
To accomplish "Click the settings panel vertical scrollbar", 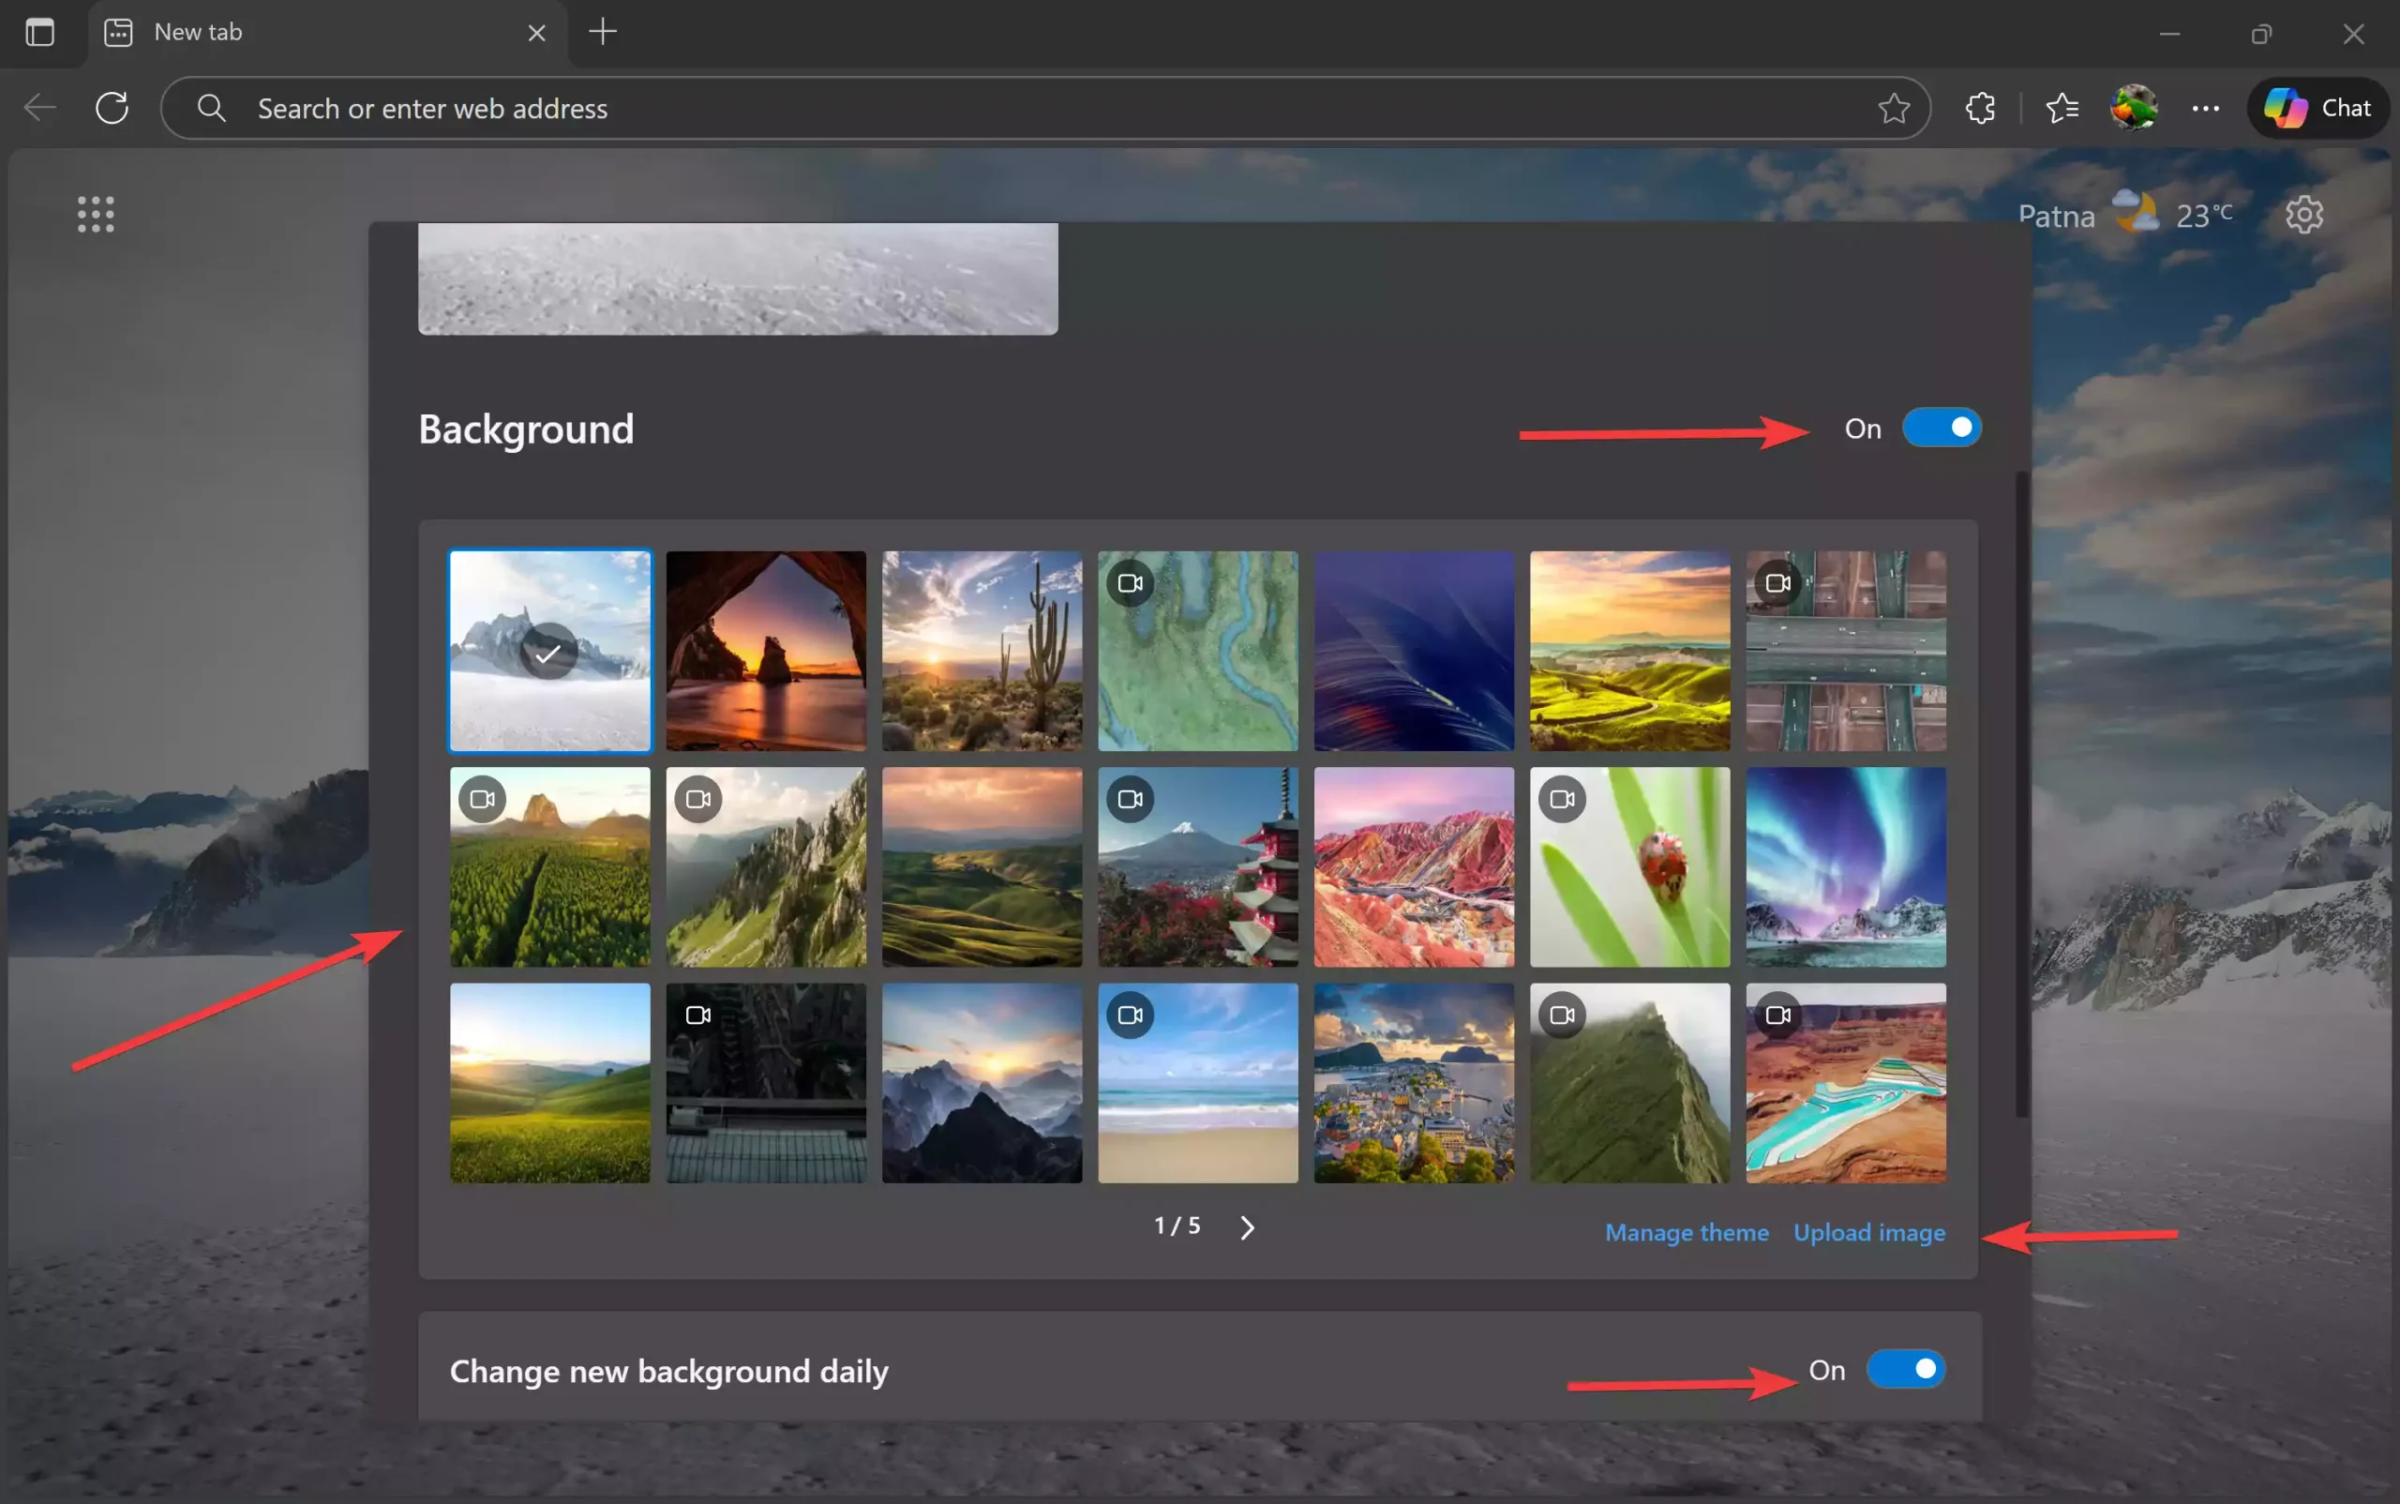I will pyautogui.click(x=2021, y=796).
